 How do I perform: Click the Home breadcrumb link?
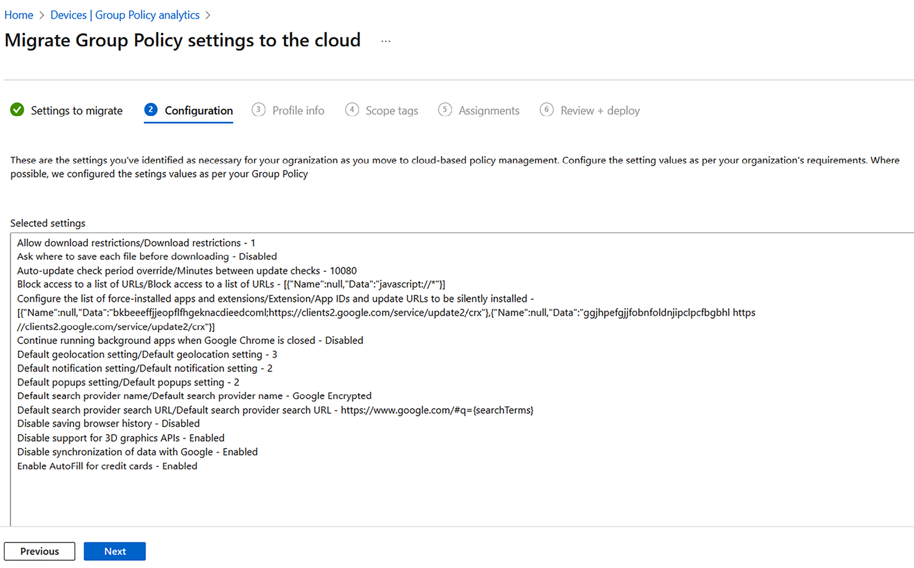[x=19, y=15]
